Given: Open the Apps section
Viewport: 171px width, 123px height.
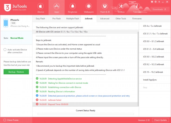Looking at the screenshot, I should click(57, 8).
